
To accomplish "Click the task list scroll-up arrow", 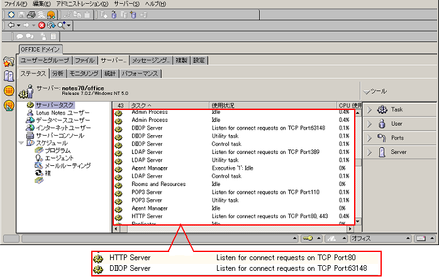I will (x=358, y=112).
